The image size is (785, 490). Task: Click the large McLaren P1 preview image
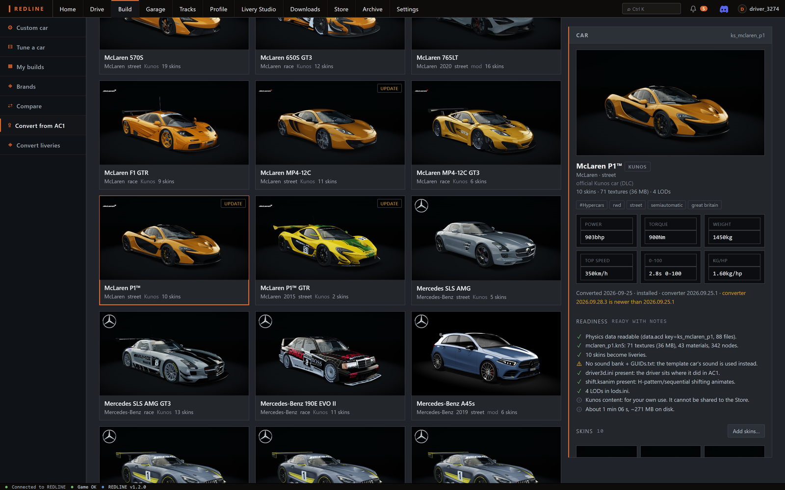(x=670, y=102)
